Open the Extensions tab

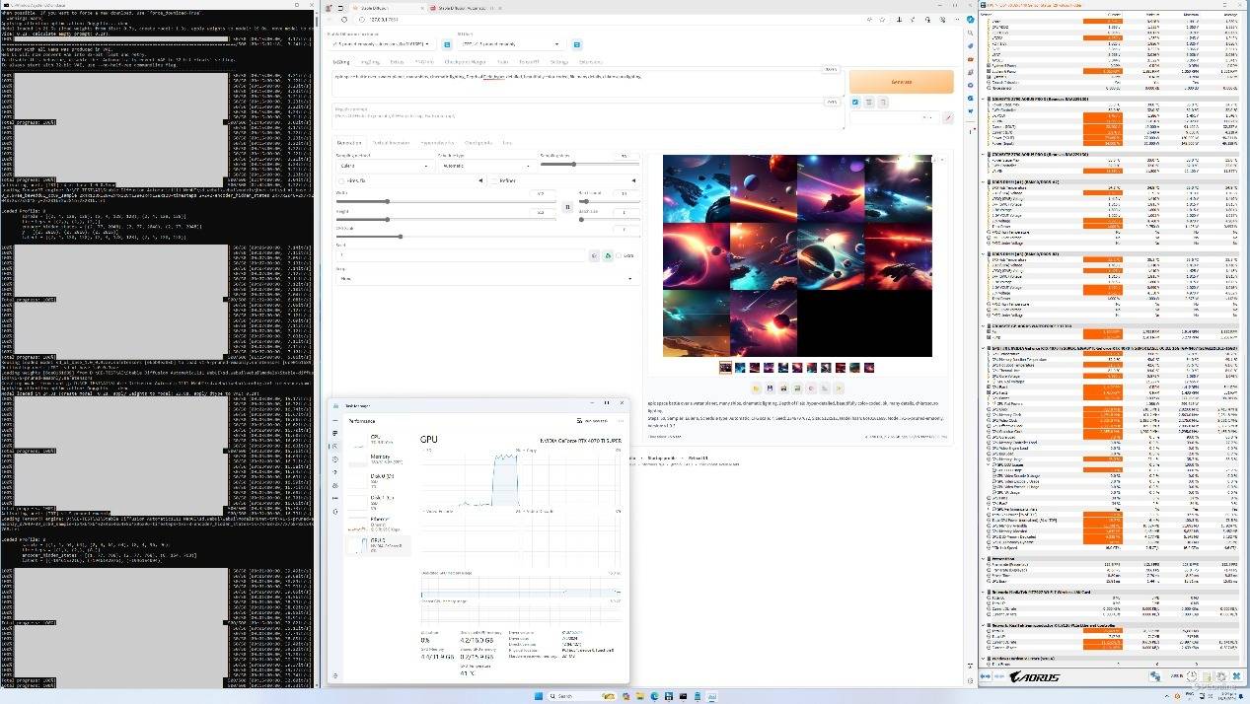tap(589, 61)
